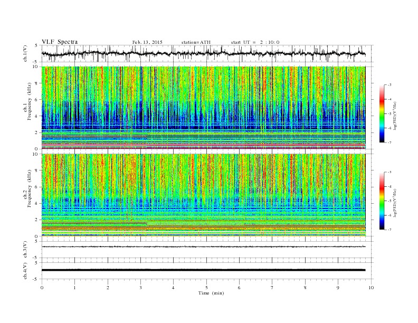Click the 'ch.4(V)' axis label
The width and height of the screenshot is (418, 323).
click(25, 271)
